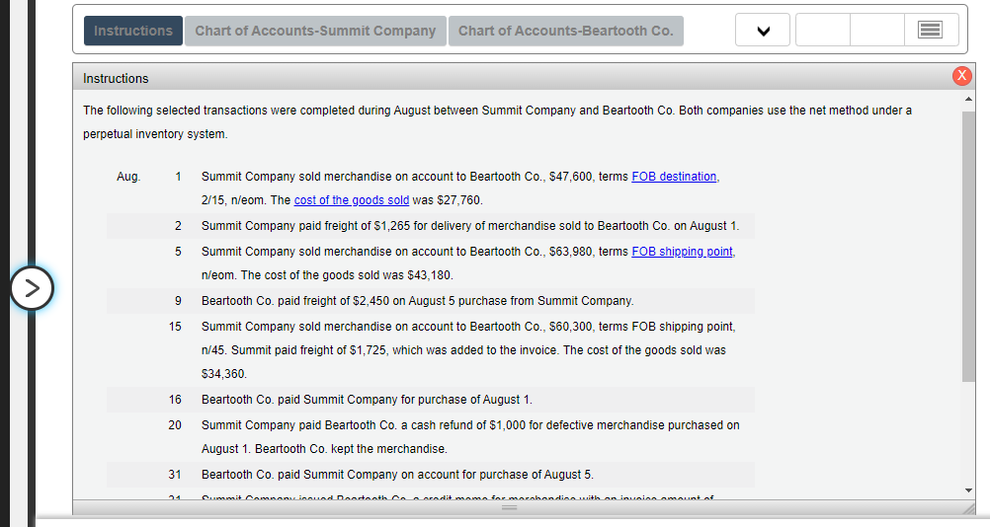Click the Instructions panel vertical scrollbar thumb

968,247
